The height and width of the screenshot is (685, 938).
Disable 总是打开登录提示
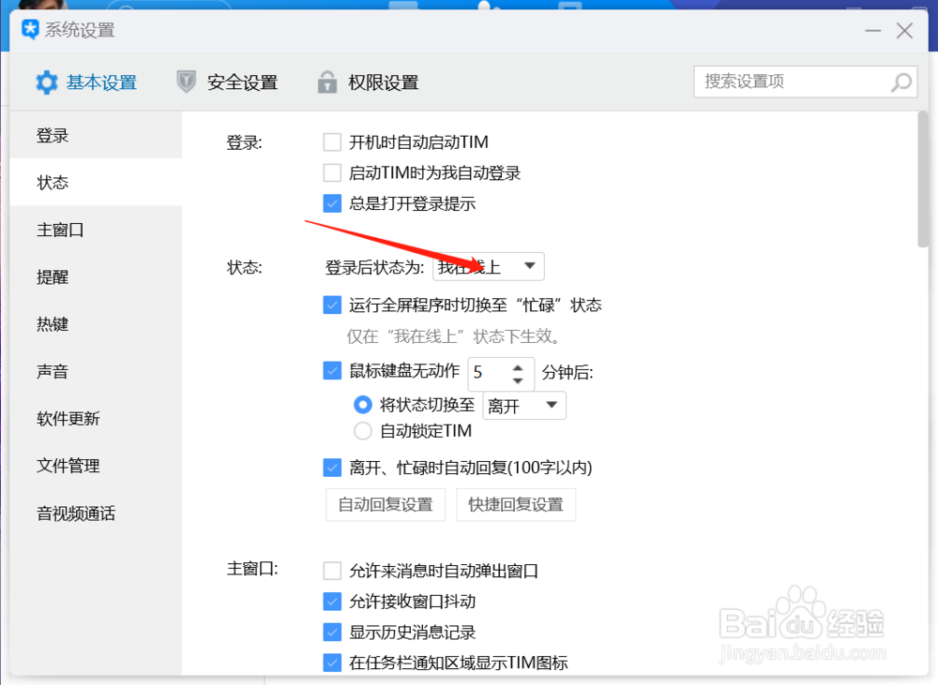pyautogui.click(x=332, y=203)
